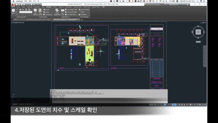This screenshot has height=123, width=218.
Task: Open status bar customization menu icon
Action: click(x=205, y=105)
